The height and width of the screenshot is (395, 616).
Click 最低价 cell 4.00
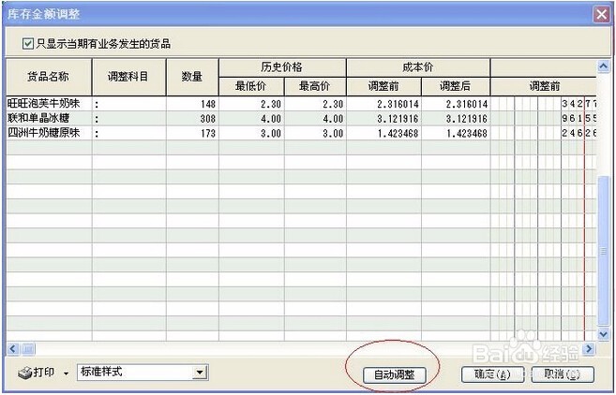(251, 118)
